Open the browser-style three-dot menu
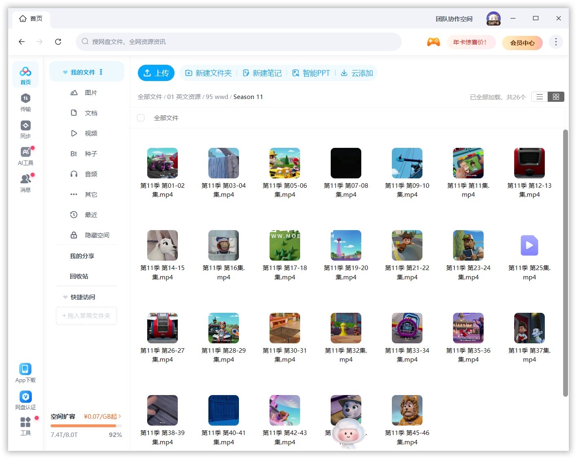Viewport: 577px width, 459px height. [x=555, y=42]
